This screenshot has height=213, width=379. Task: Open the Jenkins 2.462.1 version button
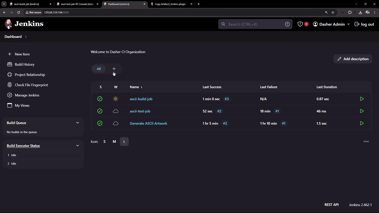tap(360, 205)
